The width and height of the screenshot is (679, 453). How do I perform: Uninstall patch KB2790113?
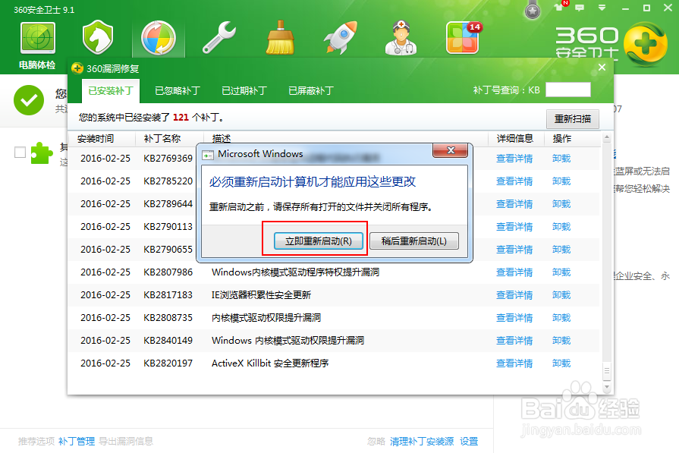[561, 226]
